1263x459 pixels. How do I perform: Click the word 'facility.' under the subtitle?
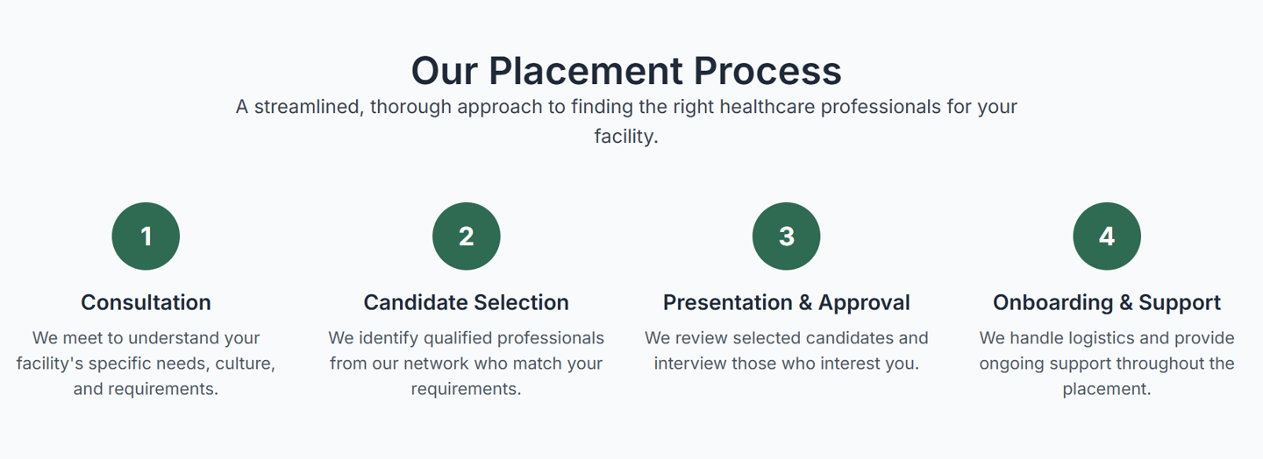click(626, 137)
